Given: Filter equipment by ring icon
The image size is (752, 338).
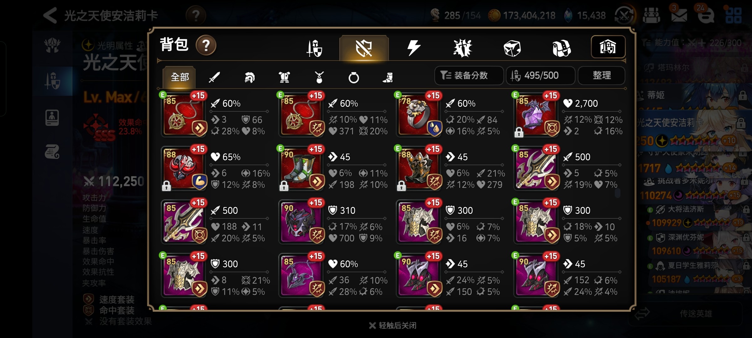Looking at the screenshot, I should (x=354, y=77).
